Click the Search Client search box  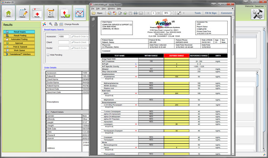point(80,42)
